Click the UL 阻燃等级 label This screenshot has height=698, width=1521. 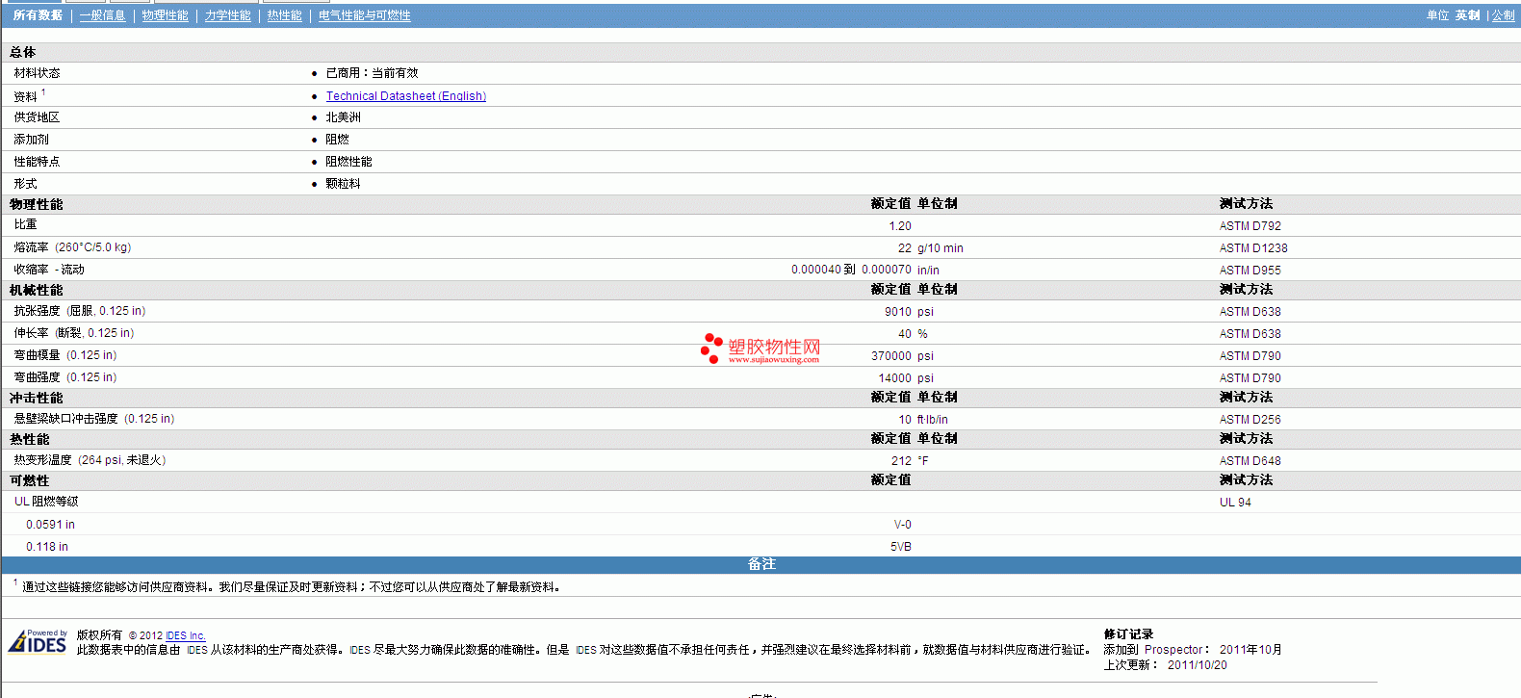point(46,502)
